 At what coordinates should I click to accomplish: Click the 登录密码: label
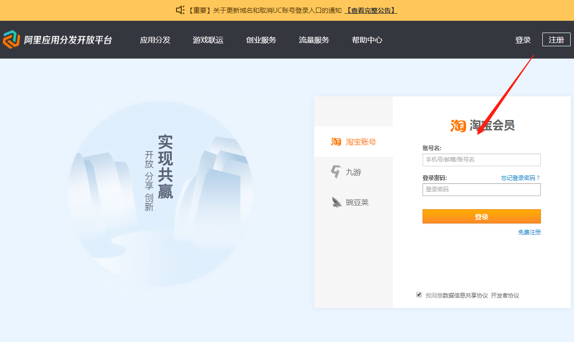coord(435,178)
